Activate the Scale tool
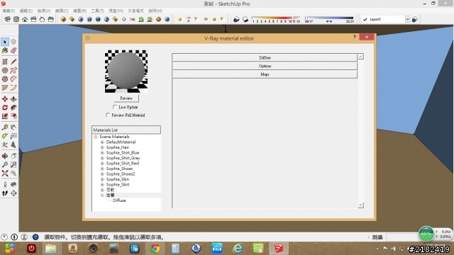The image size is (454, 255). [x=5, y=116]
